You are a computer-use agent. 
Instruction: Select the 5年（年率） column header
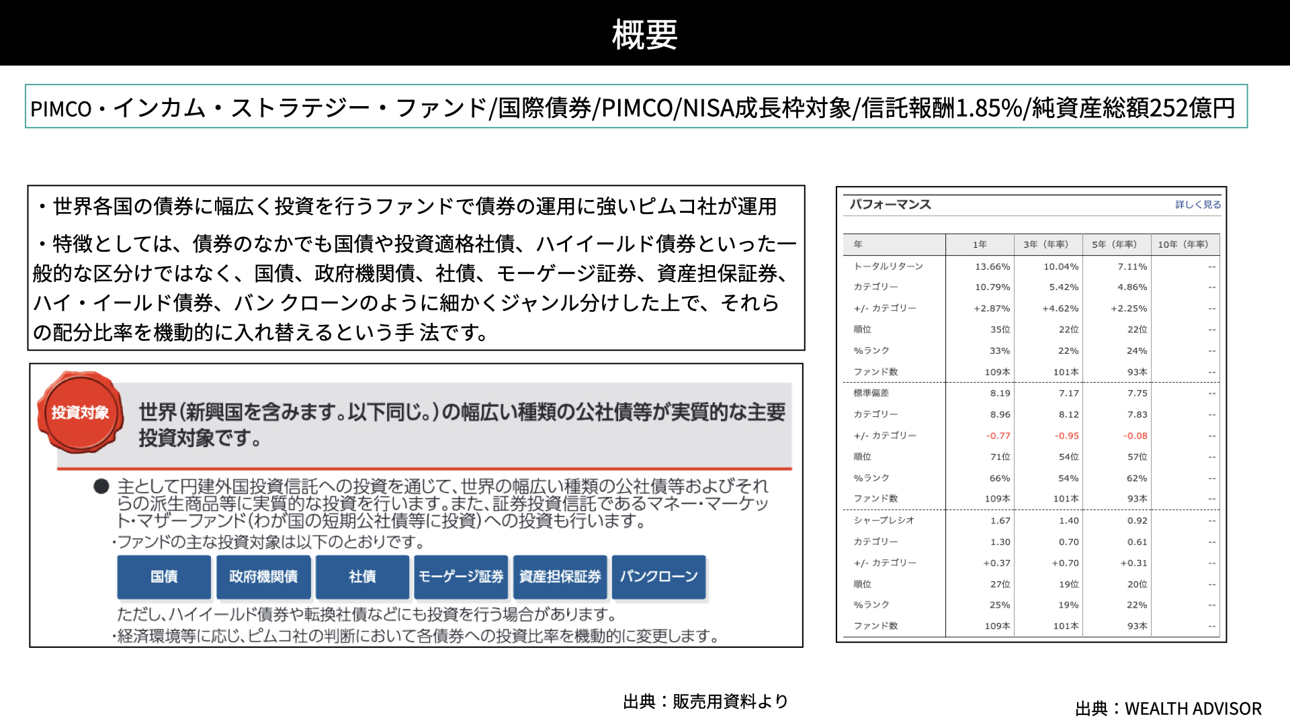coord(1115,244)
